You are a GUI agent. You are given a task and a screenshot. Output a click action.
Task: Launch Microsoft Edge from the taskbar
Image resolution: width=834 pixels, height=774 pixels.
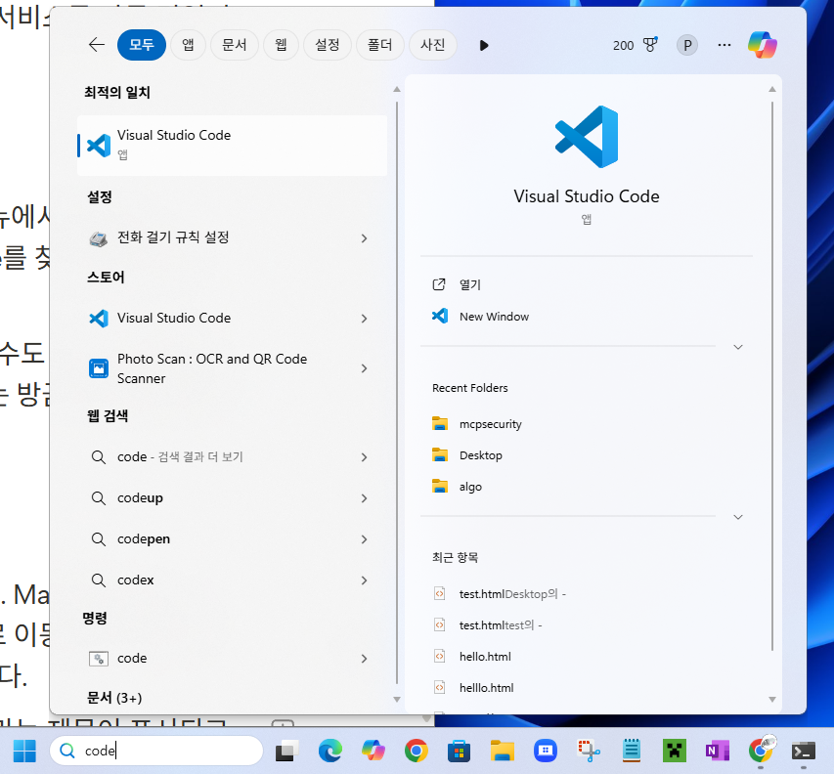[330, 751]
